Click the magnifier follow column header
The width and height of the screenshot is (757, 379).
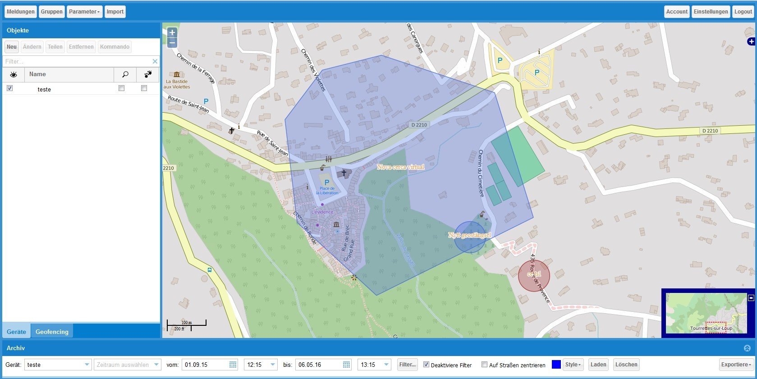125,74
